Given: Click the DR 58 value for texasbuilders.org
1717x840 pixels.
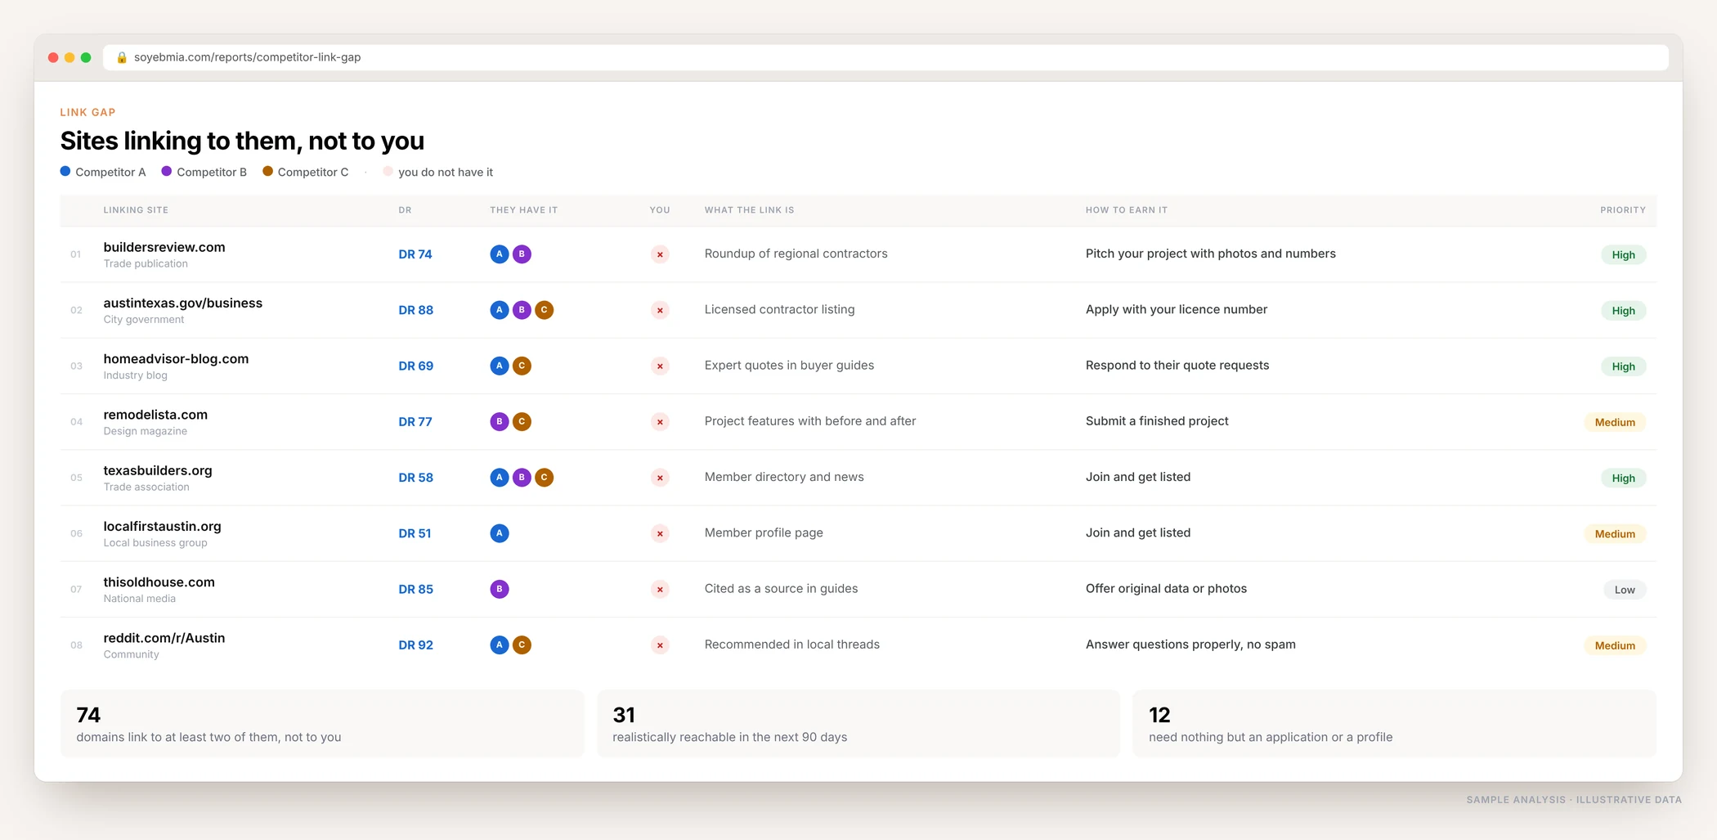Looking at the screenshot, I should pyautogui.click(x=416, y=478).
